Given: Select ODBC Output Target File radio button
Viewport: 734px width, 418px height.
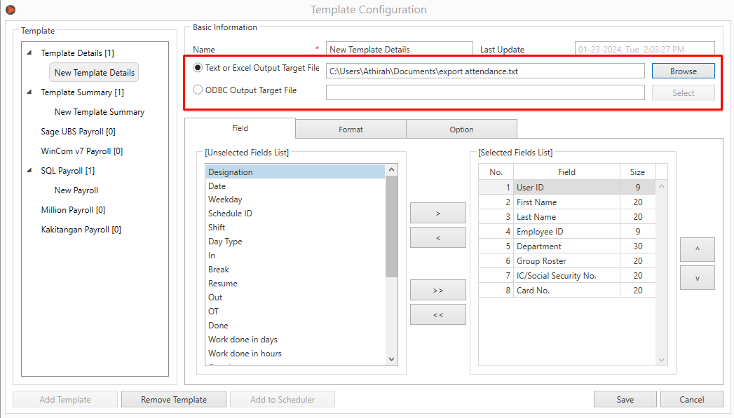Looking at the screenshot, I should tap(198, 90).
